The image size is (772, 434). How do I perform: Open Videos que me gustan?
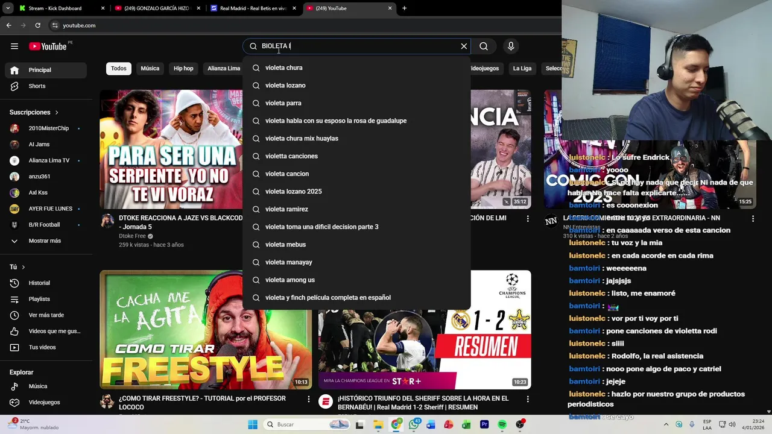click(46, 332)
